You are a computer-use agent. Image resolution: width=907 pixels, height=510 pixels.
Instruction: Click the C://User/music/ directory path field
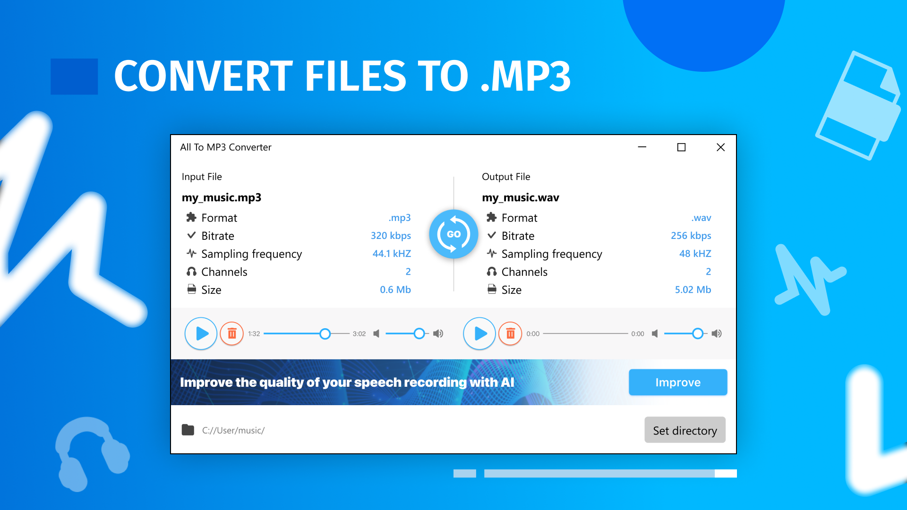(x=233, y=430)
